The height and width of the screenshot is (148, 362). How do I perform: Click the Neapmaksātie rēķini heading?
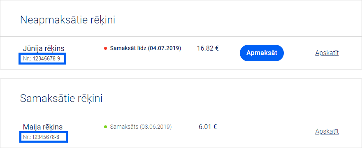[x=67, y=20]
